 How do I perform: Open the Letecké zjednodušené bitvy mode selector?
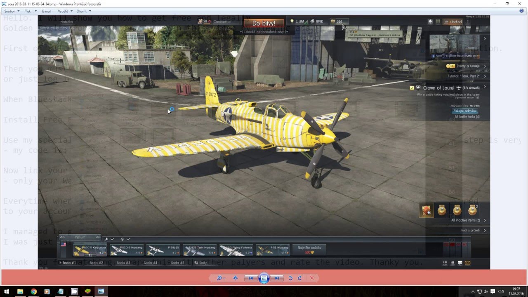(x=264, y=32)
